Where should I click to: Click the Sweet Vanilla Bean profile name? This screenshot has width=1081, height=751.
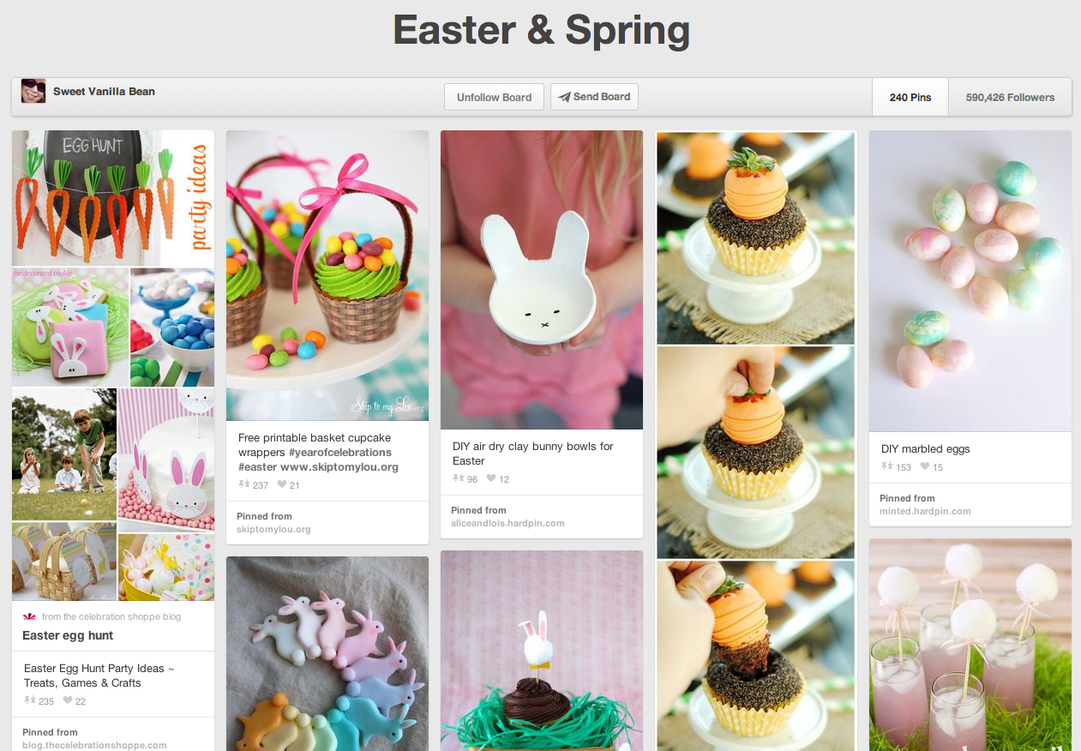tap(104, 91)
